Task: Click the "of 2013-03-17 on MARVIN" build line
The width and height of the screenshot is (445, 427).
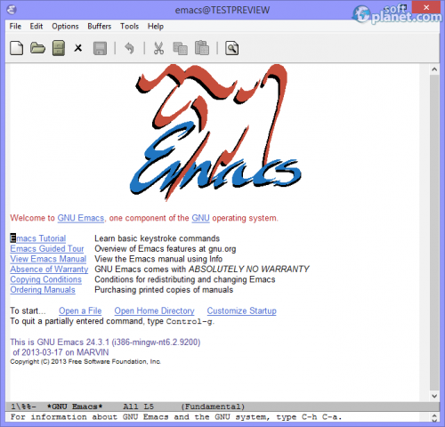Action: point(61,352)
